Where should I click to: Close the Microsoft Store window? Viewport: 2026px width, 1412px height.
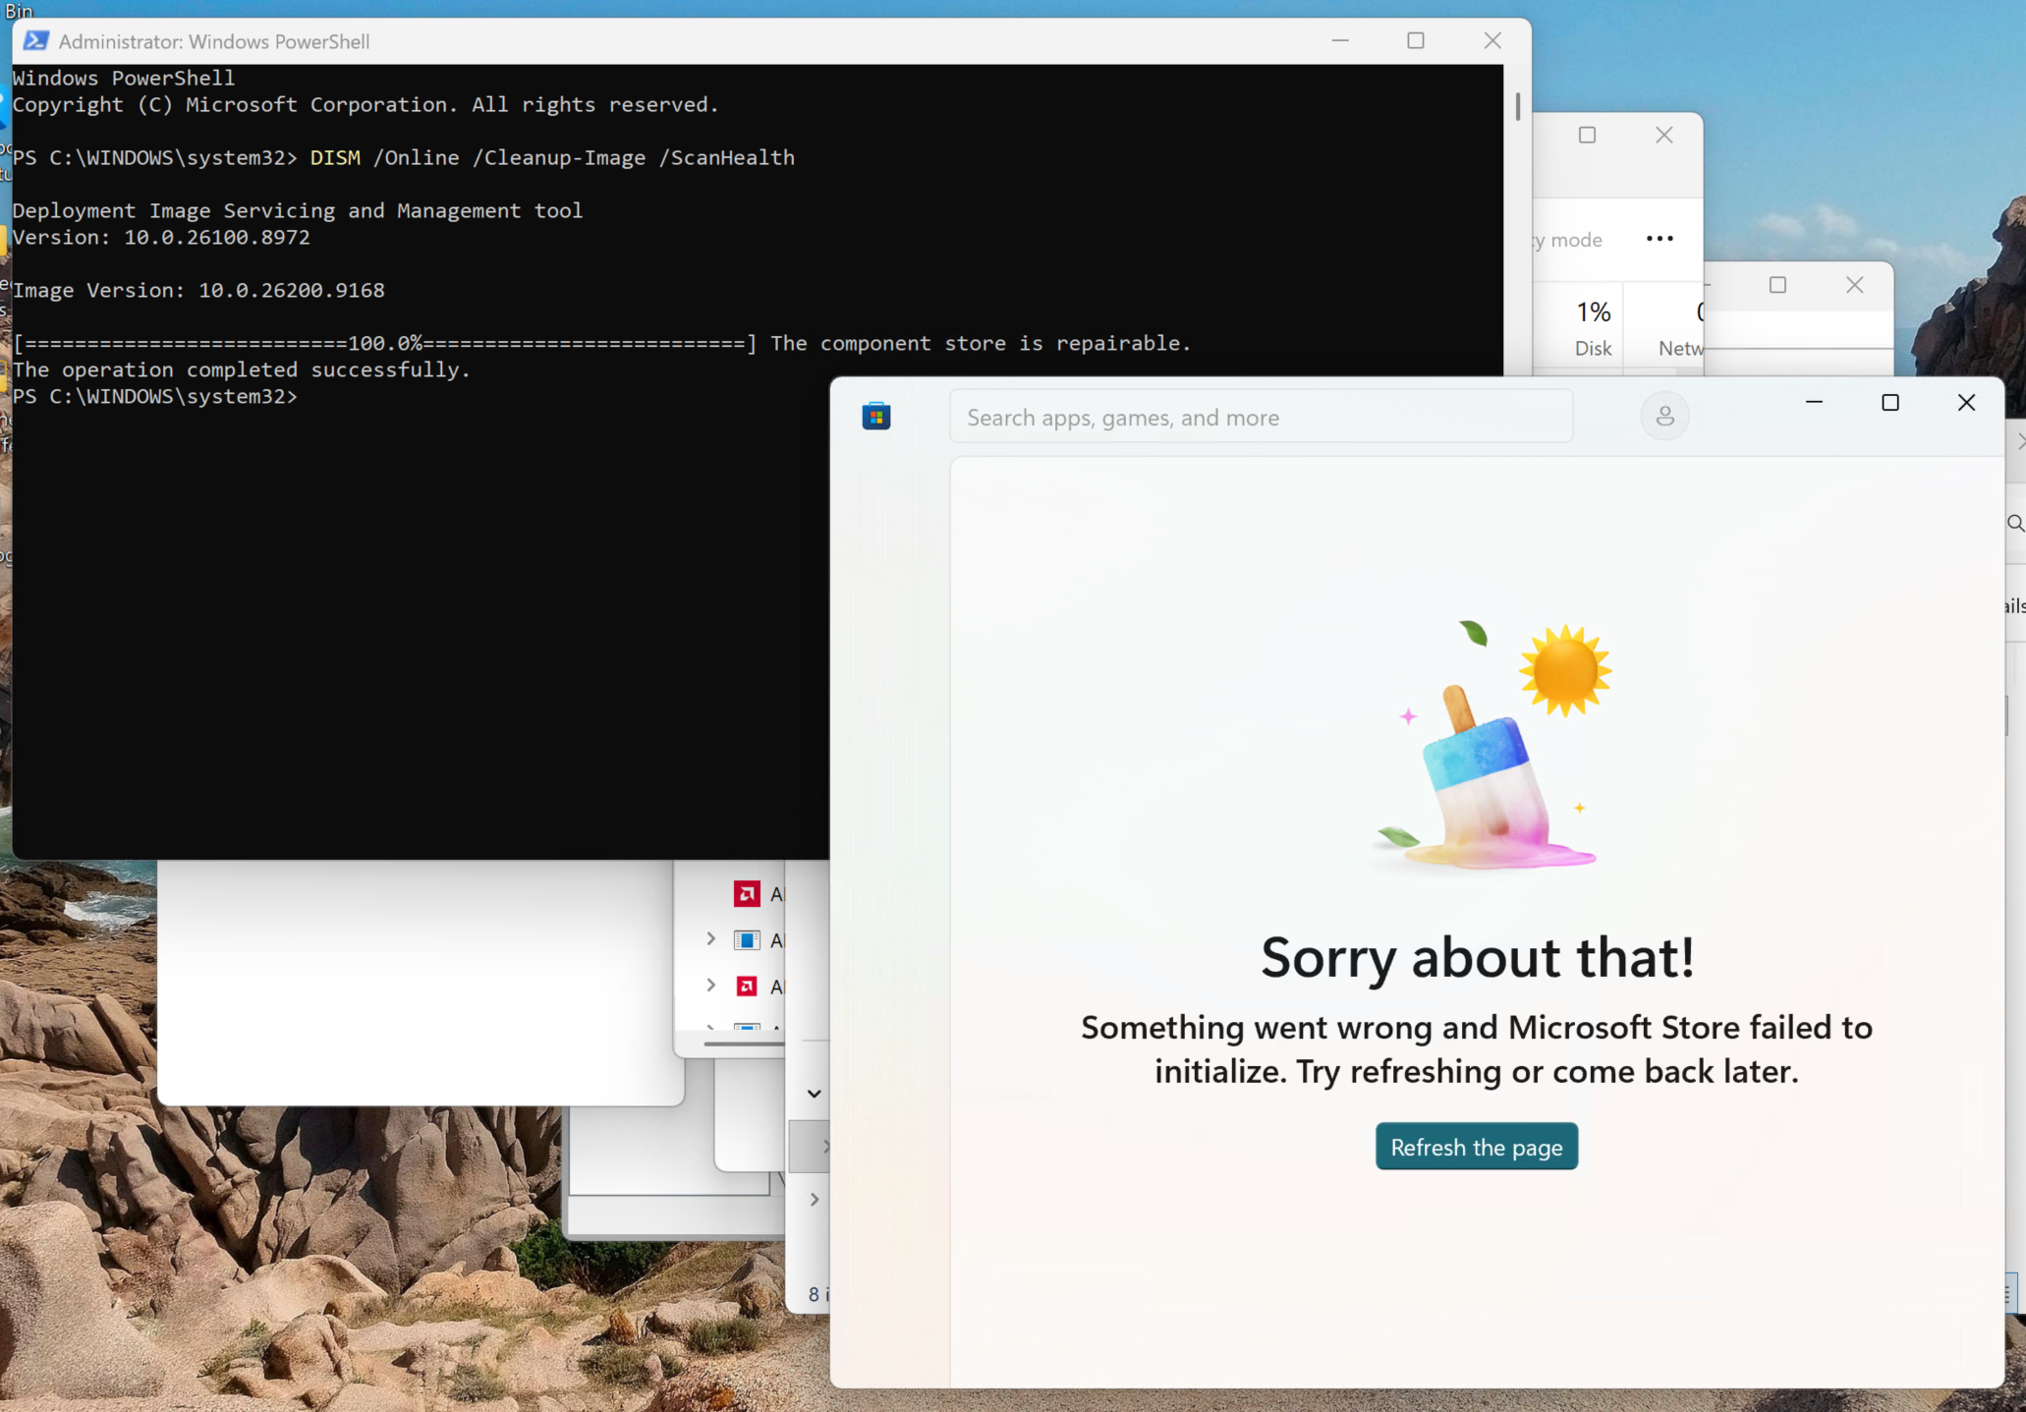(1966, 402)
